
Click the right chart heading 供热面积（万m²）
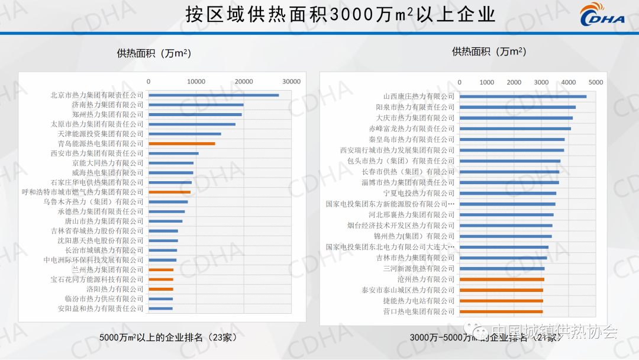489,52
